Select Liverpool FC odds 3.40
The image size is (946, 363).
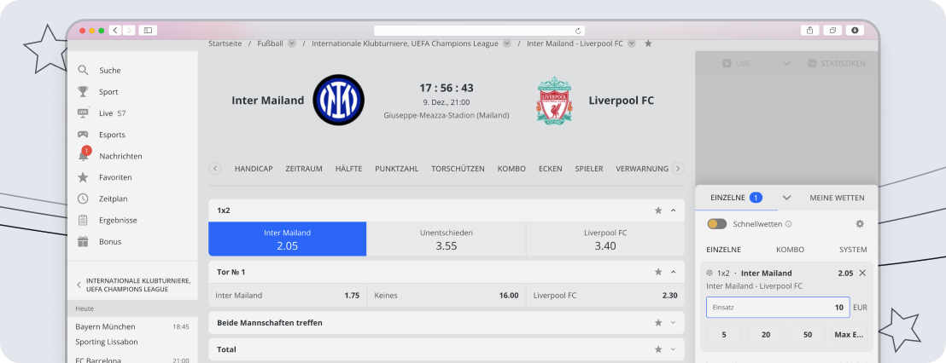(x=604, y=239)
